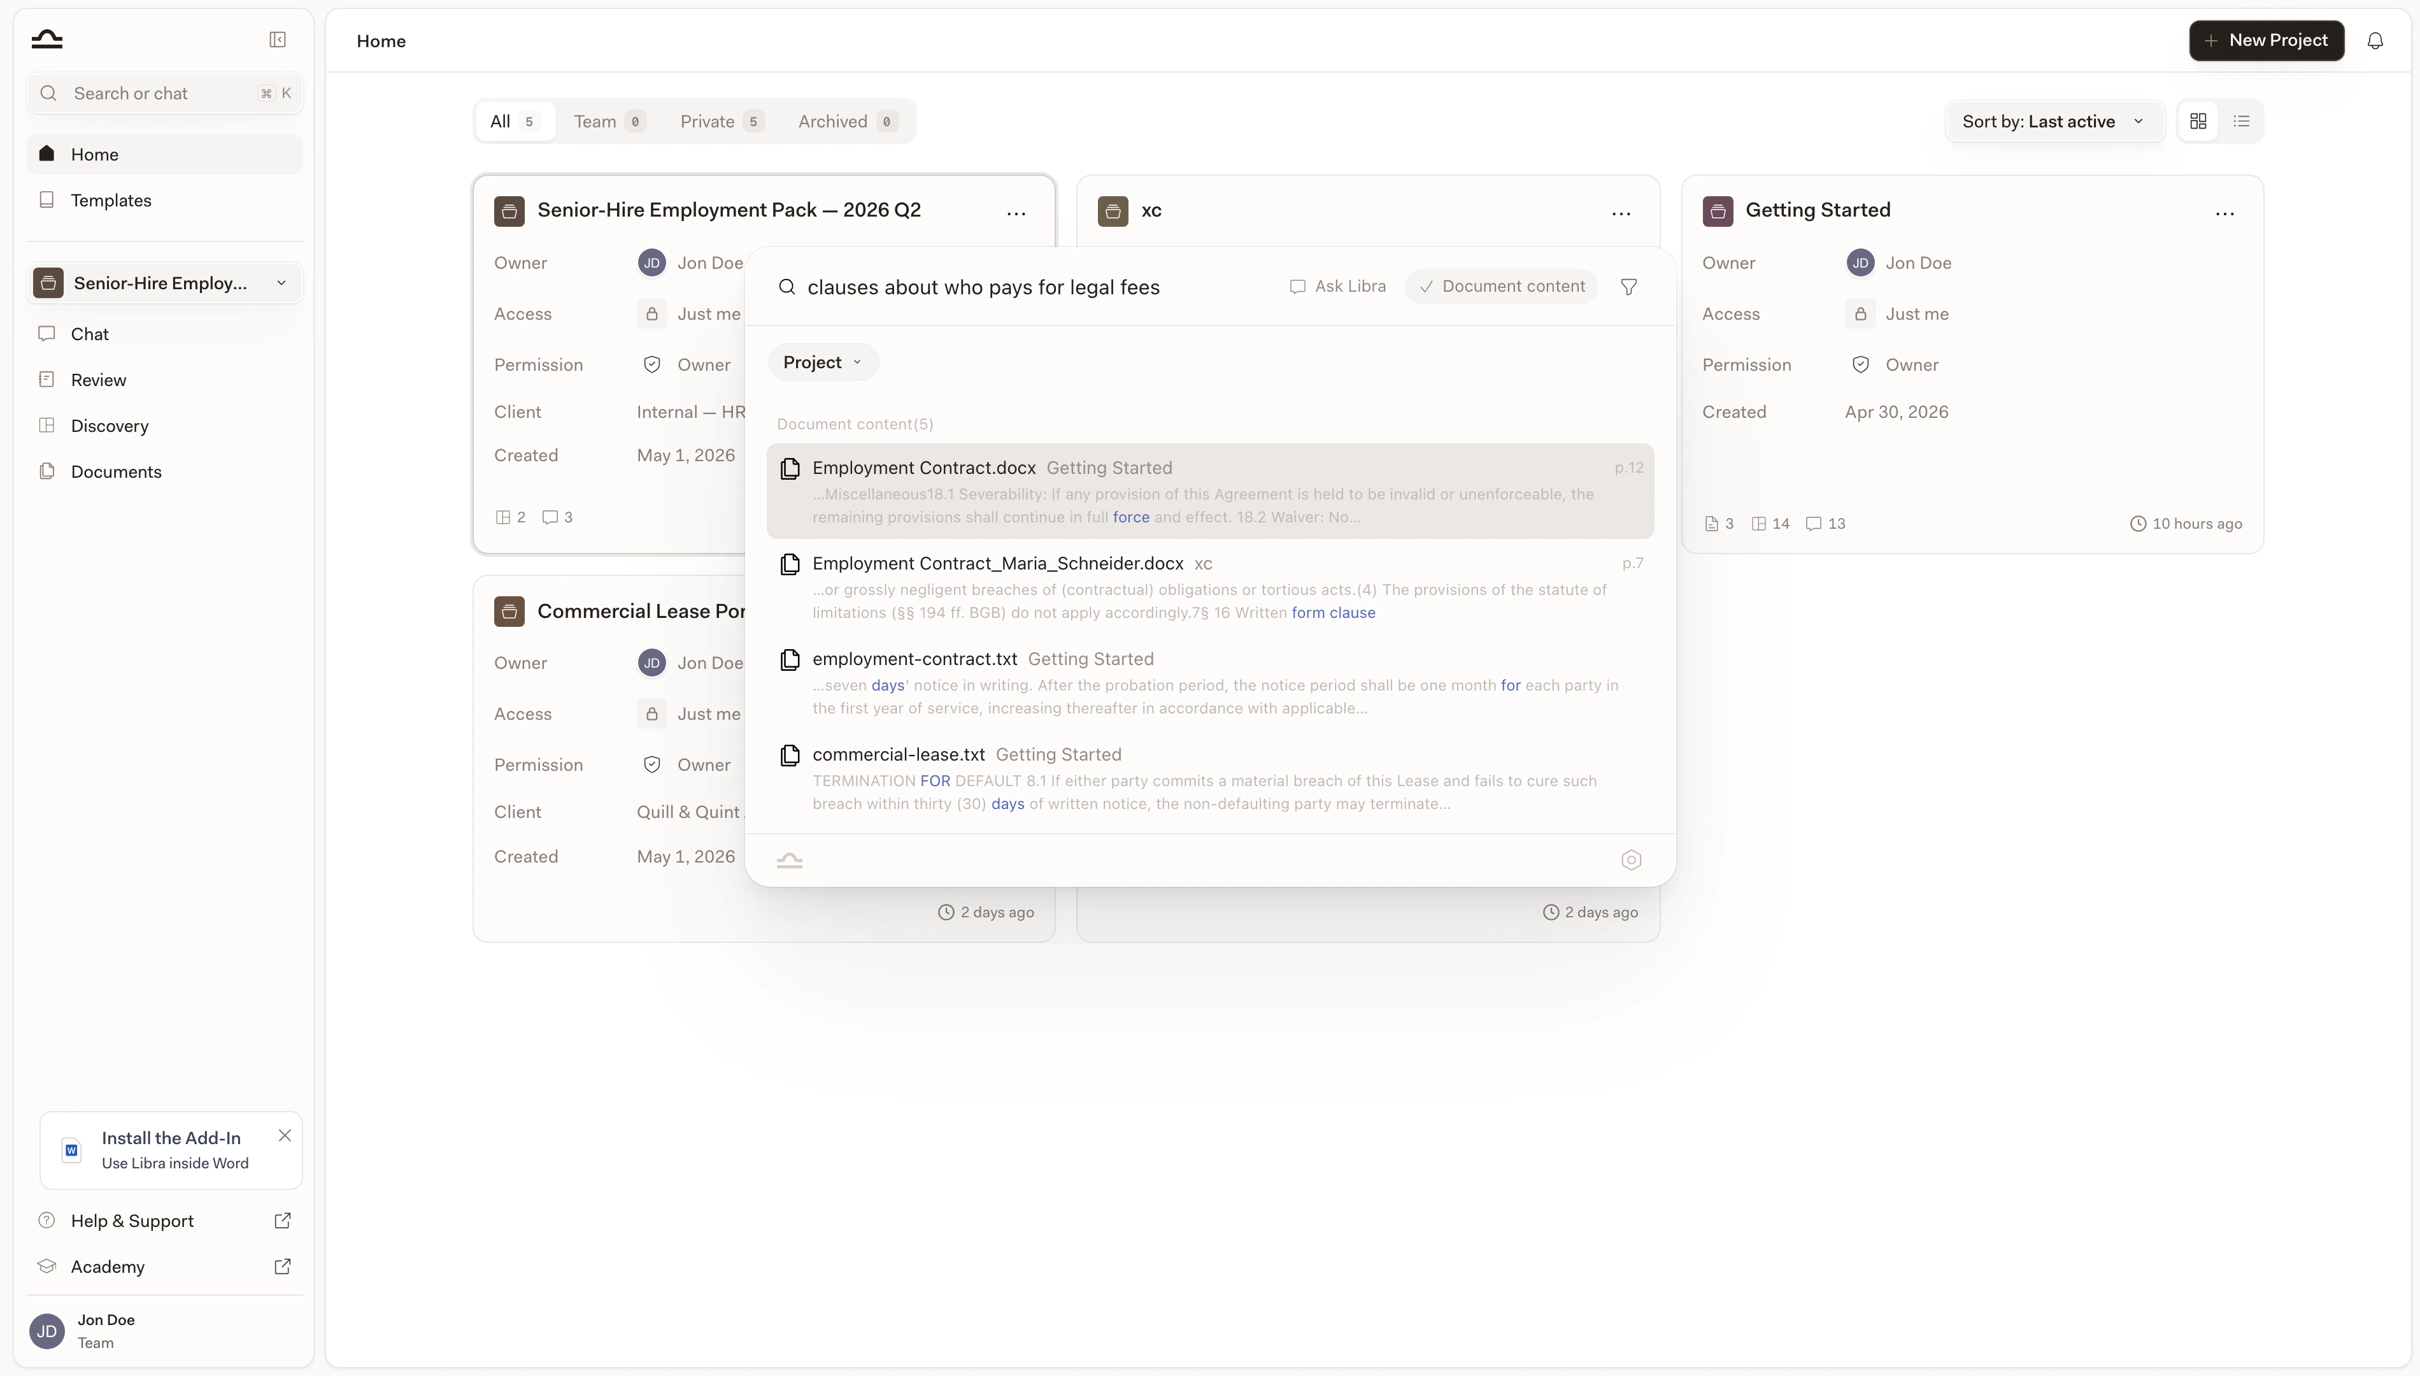
Task: Select the All projects tab
Action: point(514,121)
